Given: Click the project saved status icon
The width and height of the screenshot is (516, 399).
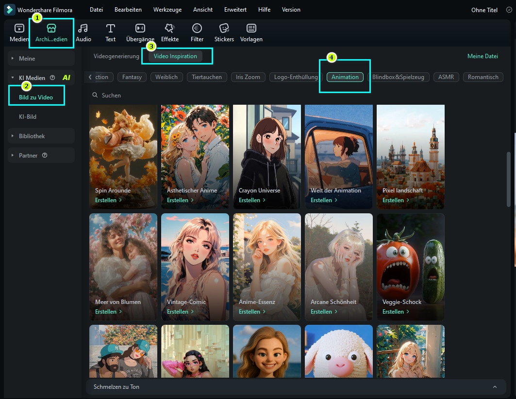Looking at the screenshot, I should point(509,10).
